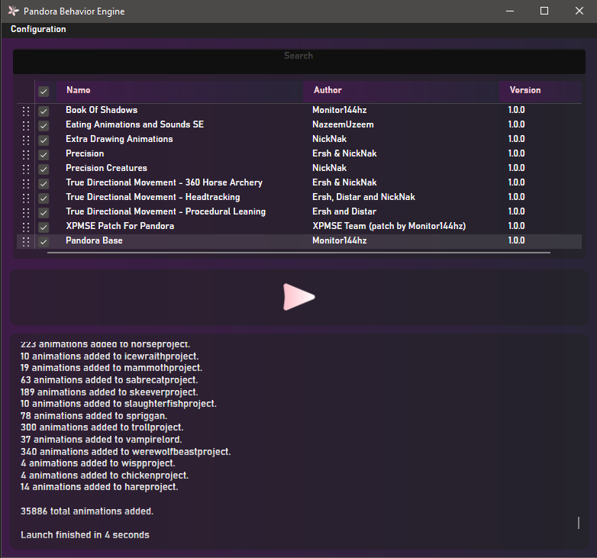Sort by the Version column header
This screenshot has height=558, width=597.
[x=541, y=91]
